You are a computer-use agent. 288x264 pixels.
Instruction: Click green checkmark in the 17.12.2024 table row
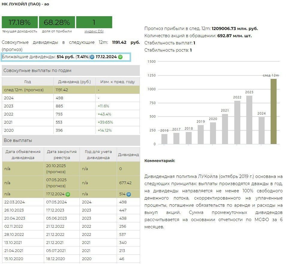tap(68, 194)
